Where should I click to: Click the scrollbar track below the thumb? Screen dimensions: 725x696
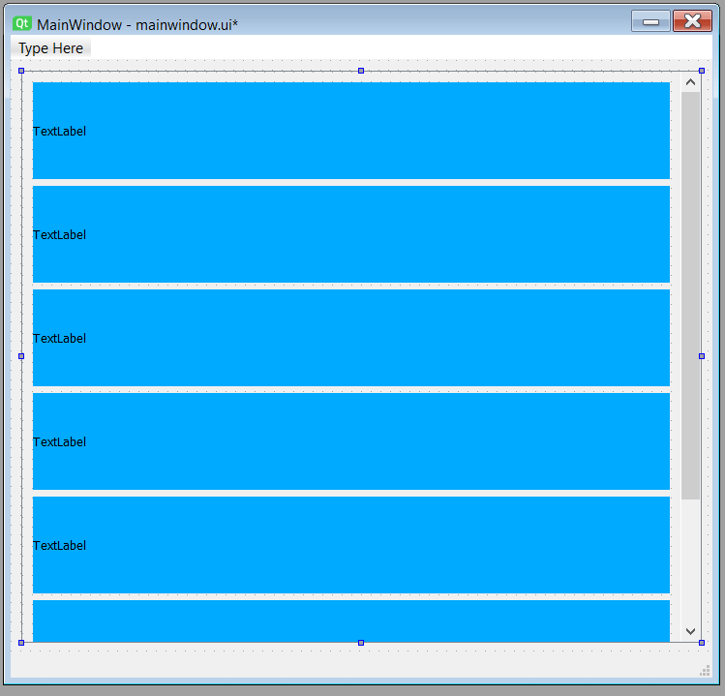tap(690, 560)
